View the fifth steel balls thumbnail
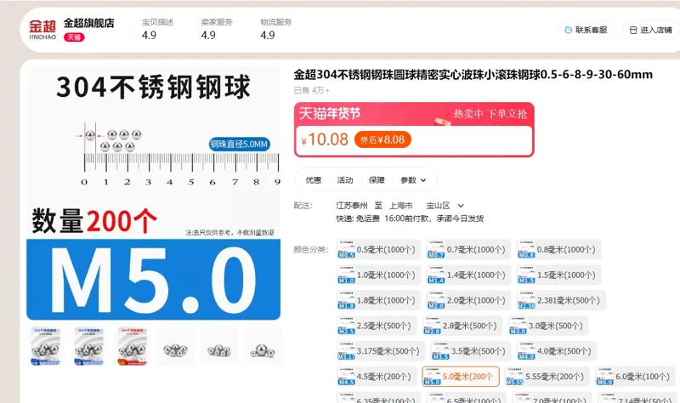 tap(219, 346)
